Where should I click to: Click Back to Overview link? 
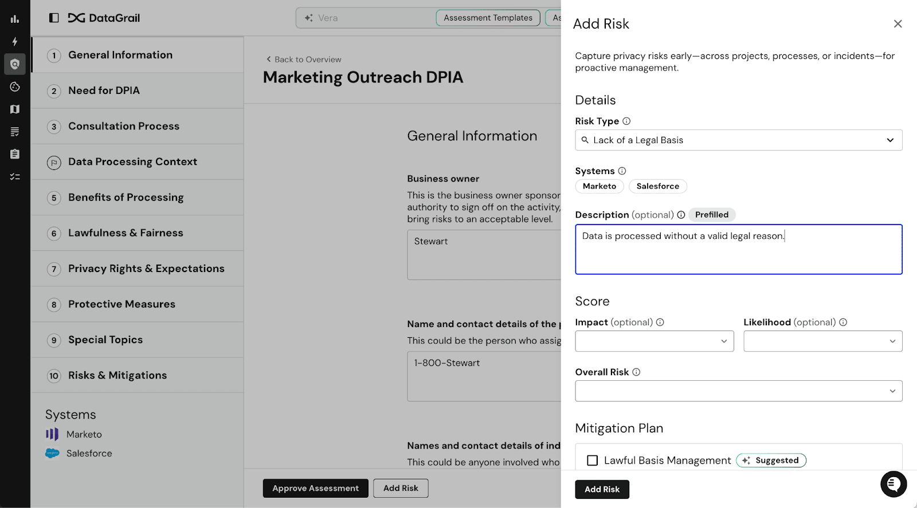click(304, 60)
